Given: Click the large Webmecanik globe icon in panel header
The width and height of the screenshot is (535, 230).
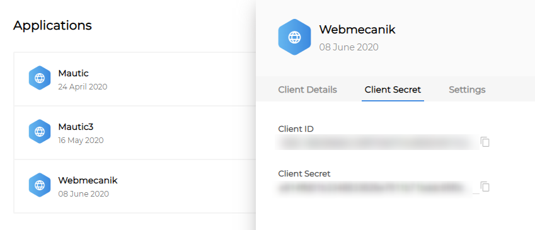Looking at the screenshot, I should point(294,37).
